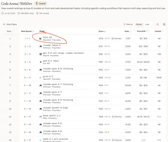
Task: Click the $1.25 / $4.25 price cell
Action: point(143,117)
